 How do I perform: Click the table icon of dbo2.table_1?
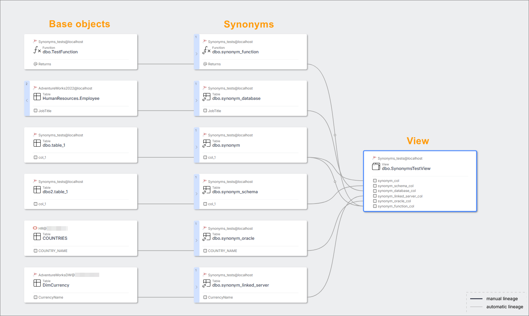click(37, 190)
